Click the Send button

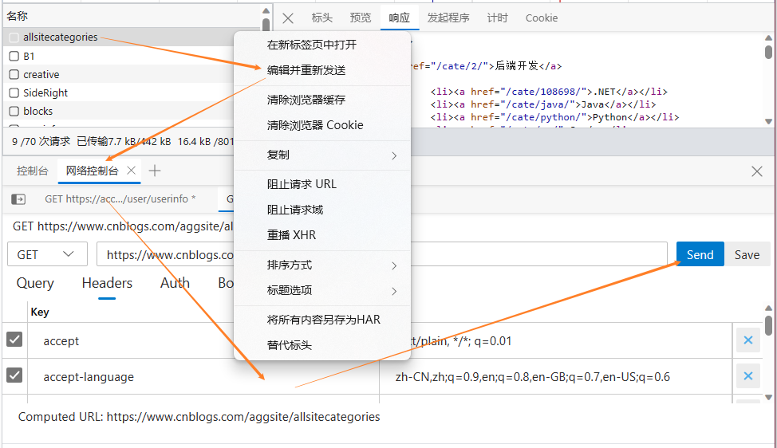click(700, 254)
